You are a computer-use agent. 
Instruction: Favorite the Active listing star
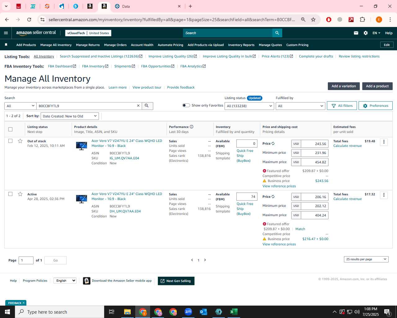click(x=20, y=194)
